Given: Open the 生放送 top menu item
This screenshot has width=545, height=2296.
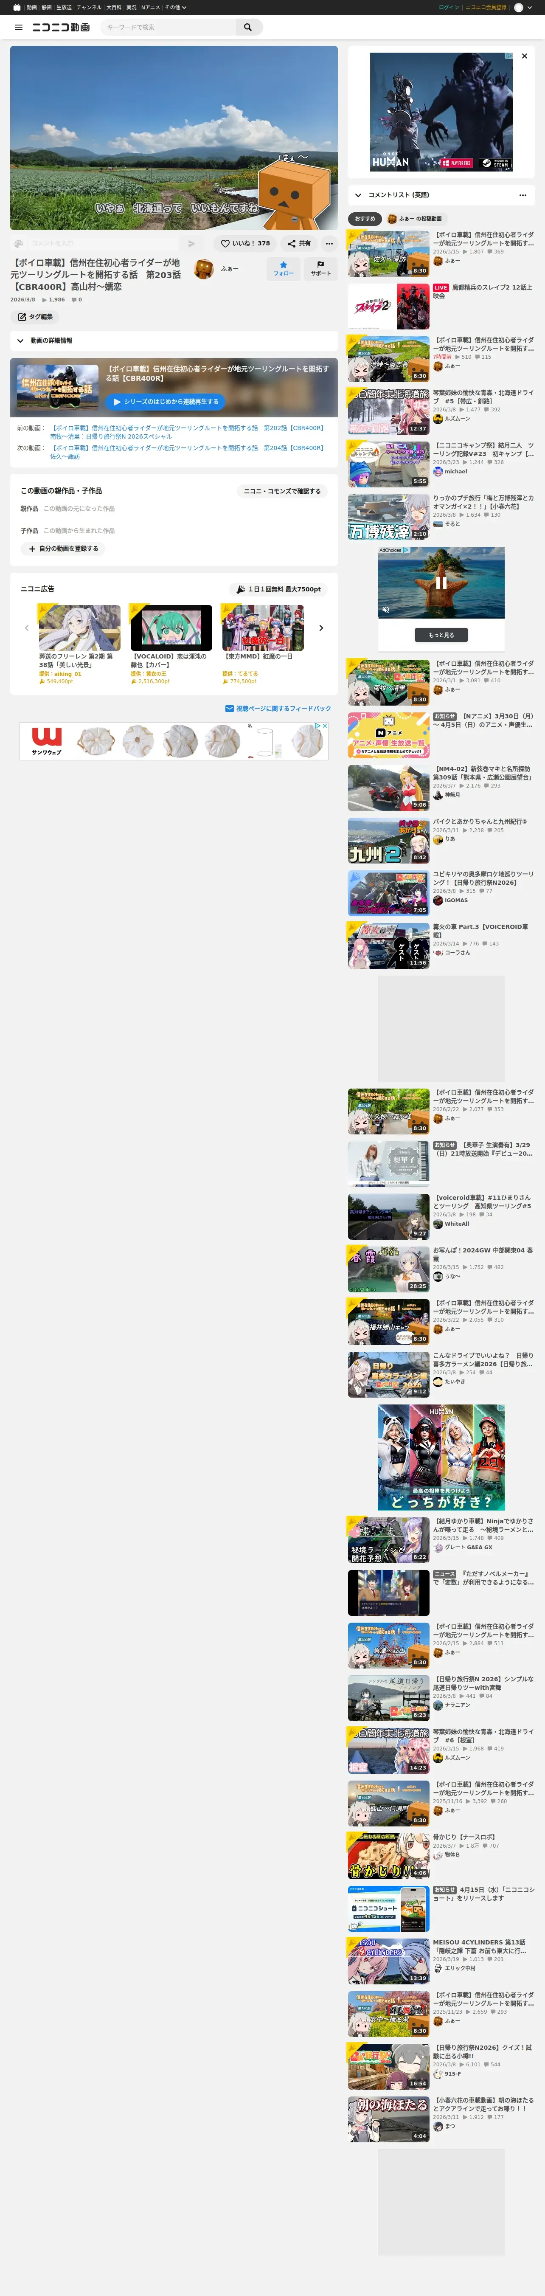Looking at the screenshot, I should pos(64,7).
